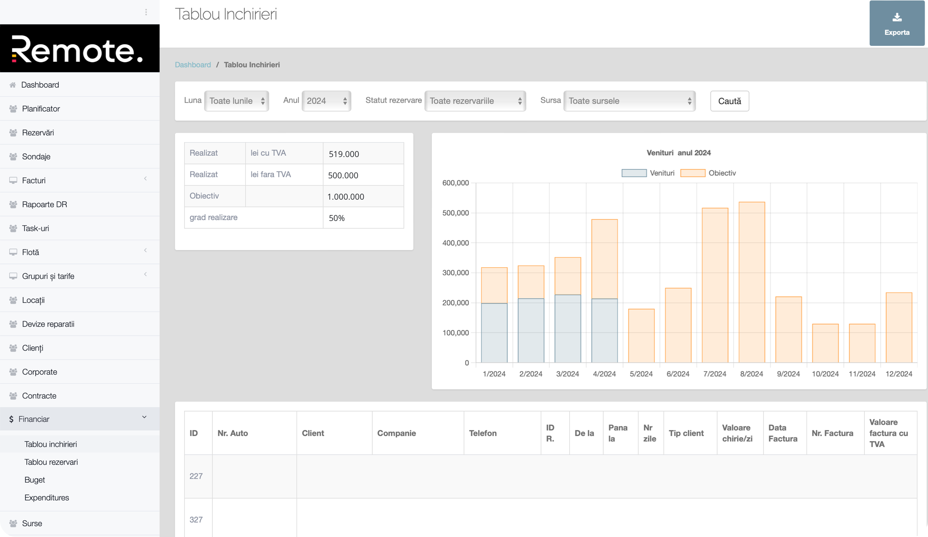Open Buget under Financiar

point(35,480)
